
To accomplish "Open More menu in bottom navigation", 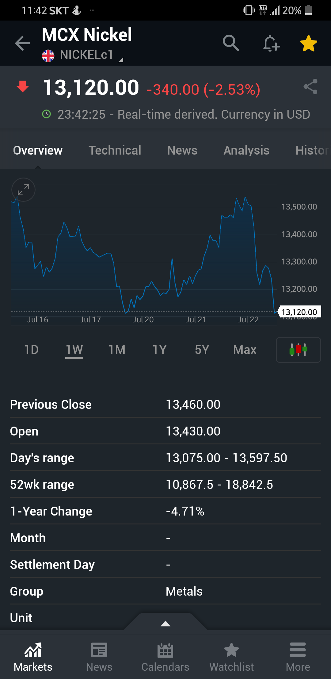I will click(x=298, y=657).
